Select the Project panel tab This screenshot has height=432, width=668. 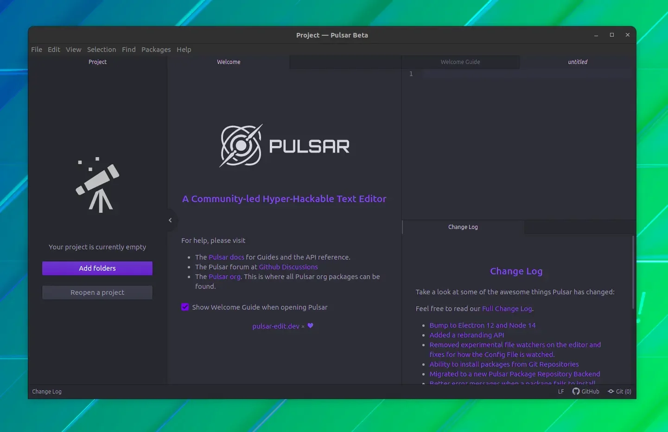tap(97, 62)
